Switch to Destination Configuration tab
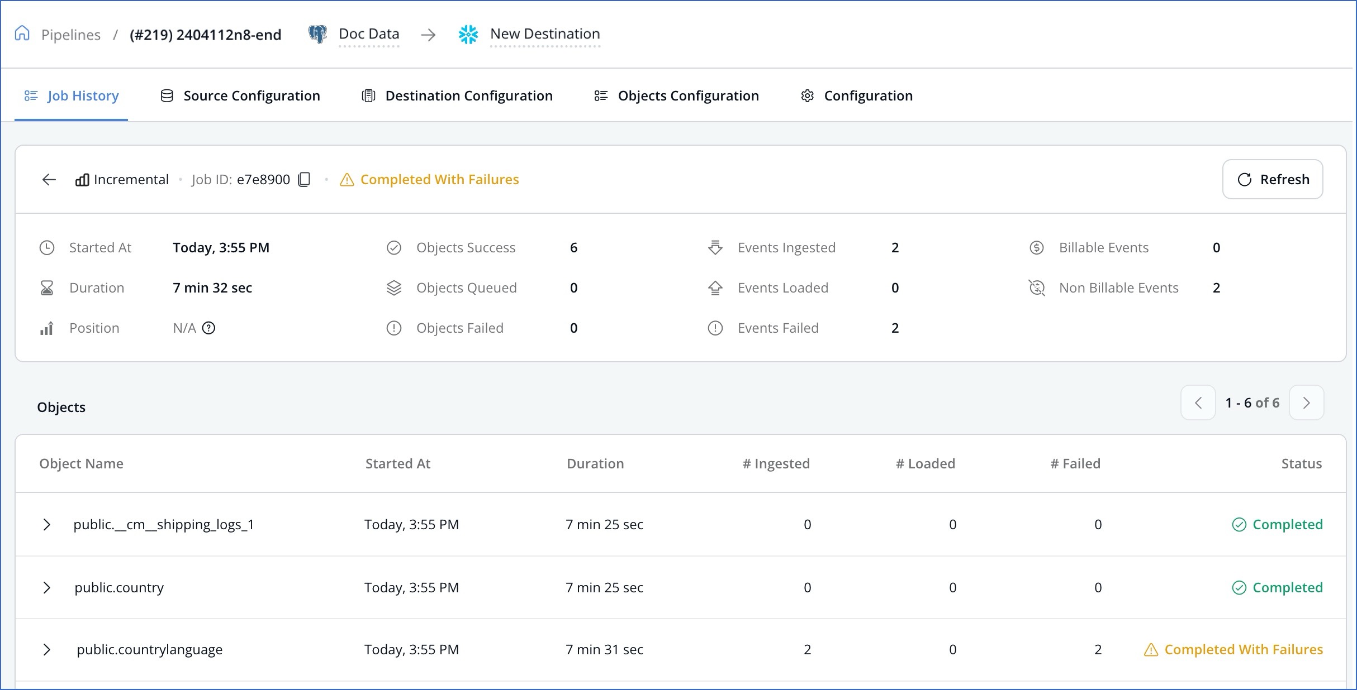 [457, 95]
